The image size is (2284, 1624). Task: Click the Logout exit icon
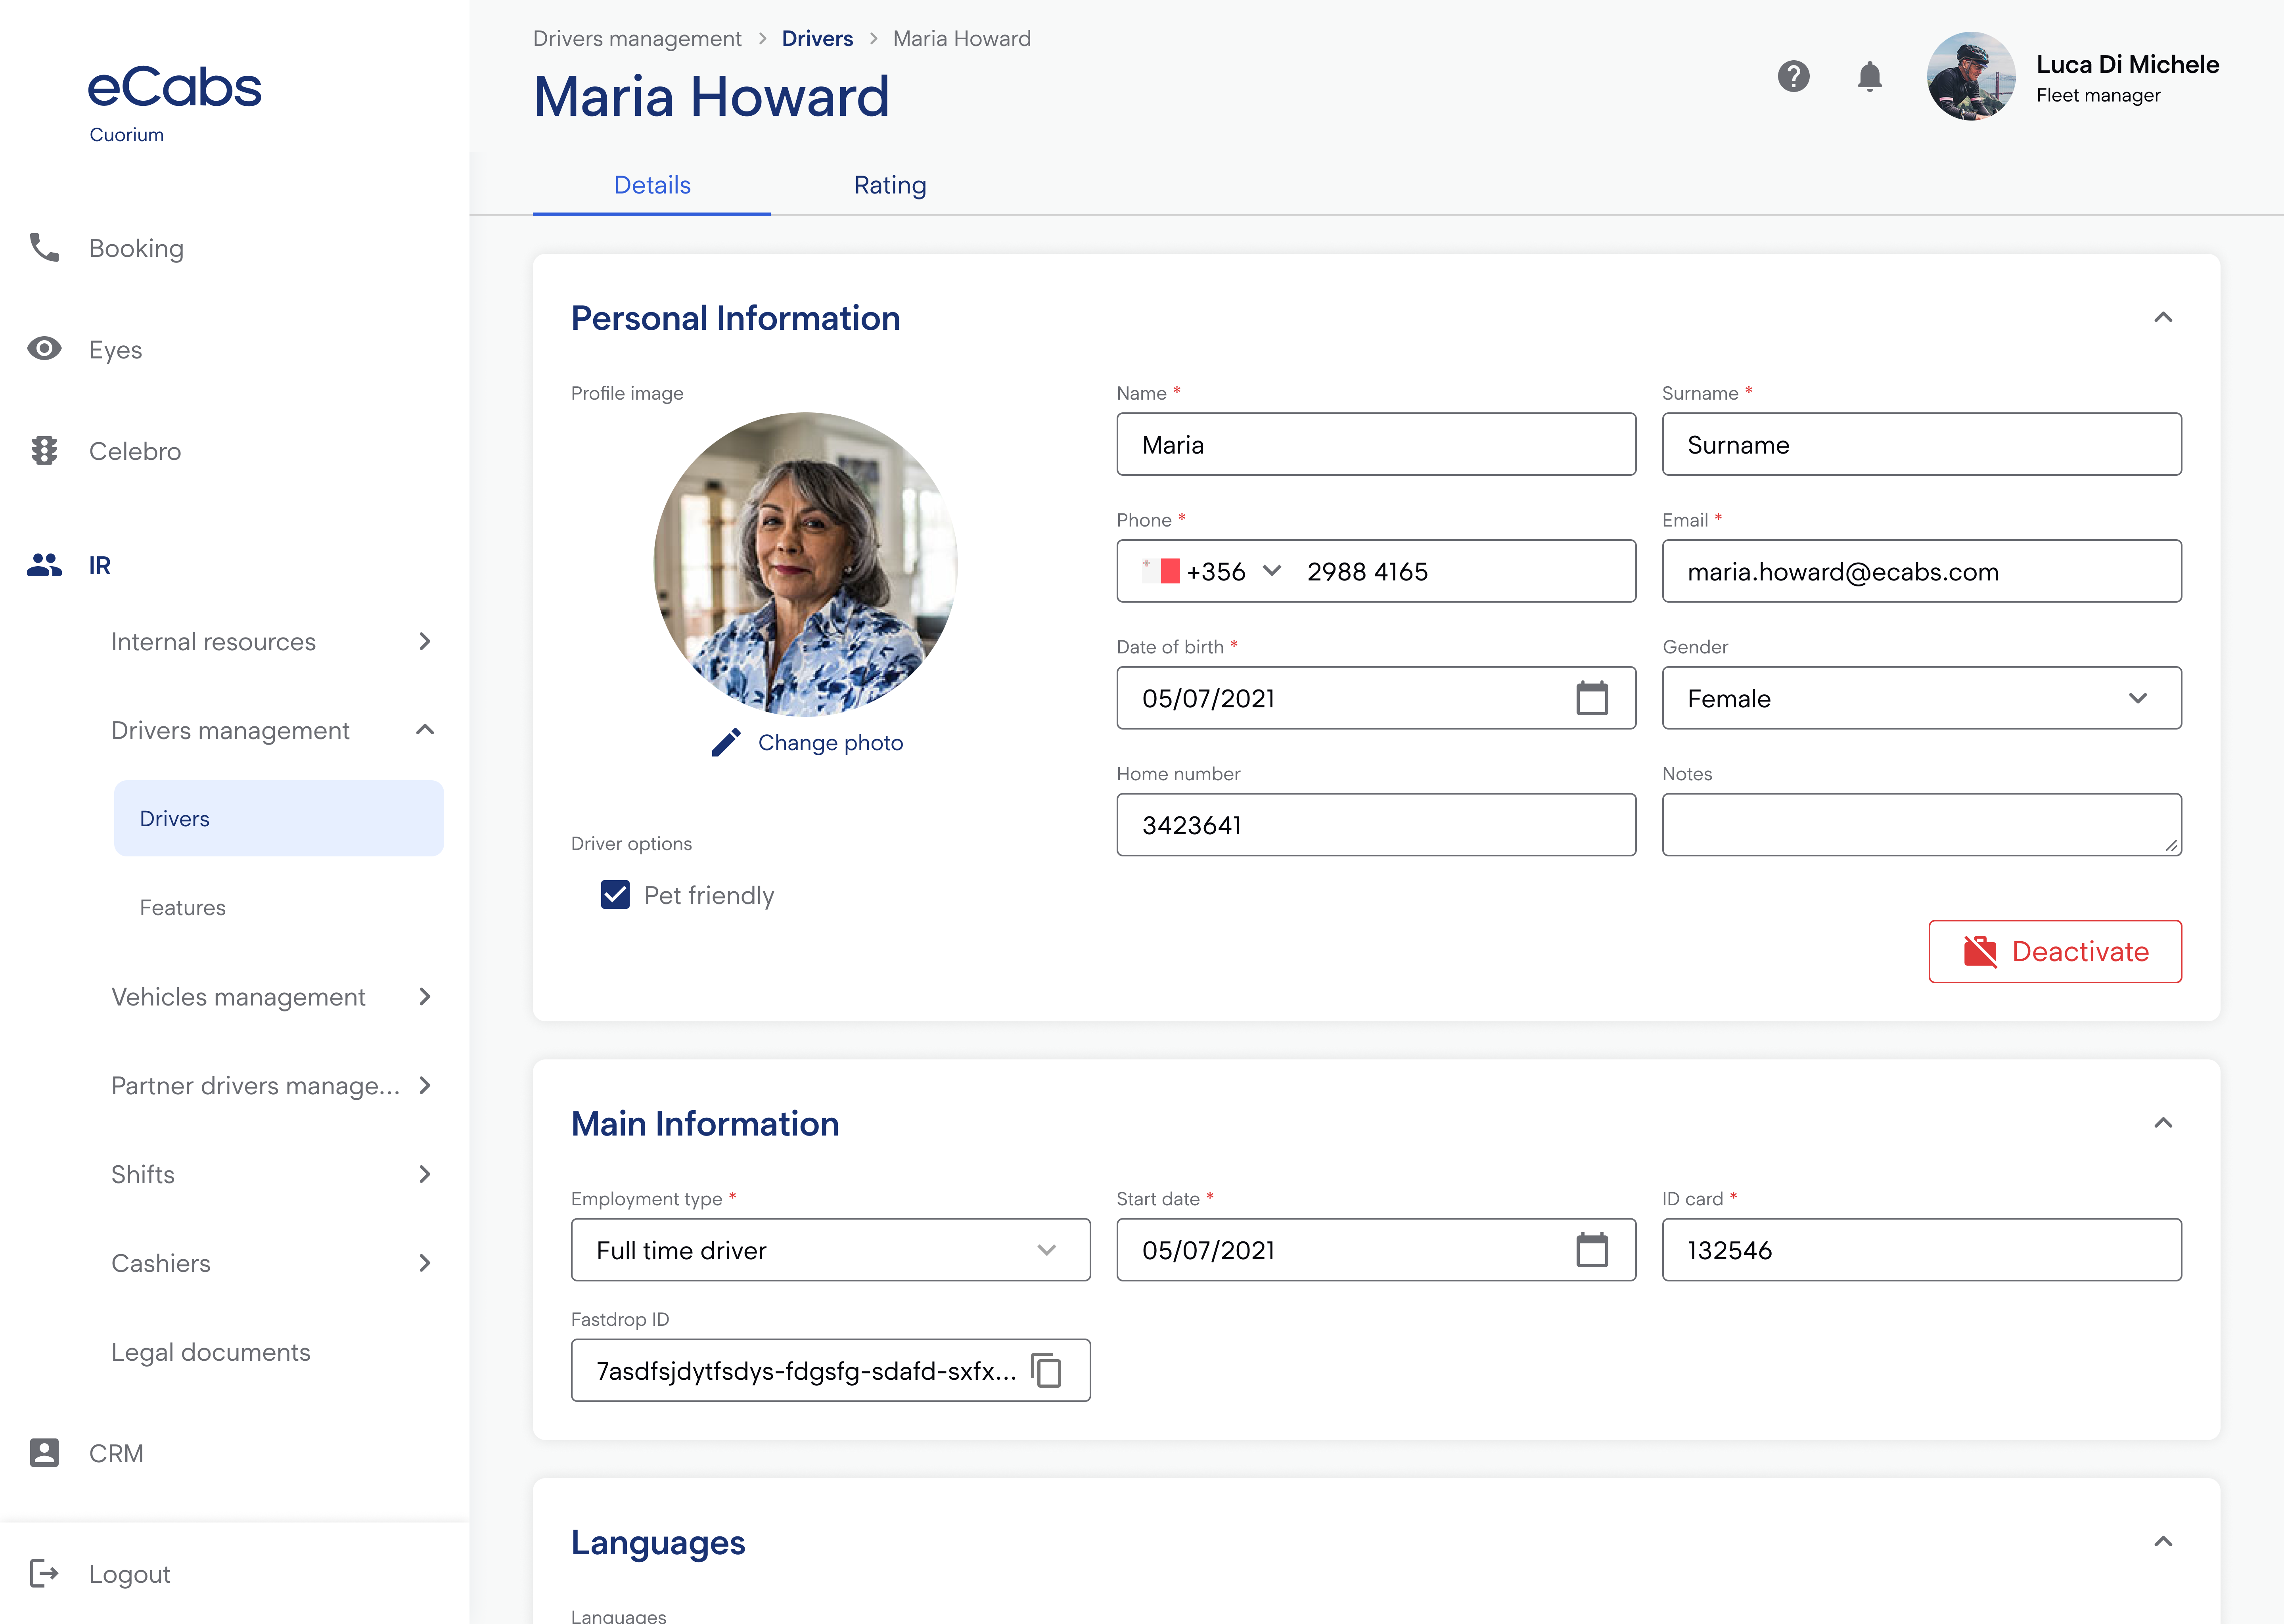point(44,1573)
